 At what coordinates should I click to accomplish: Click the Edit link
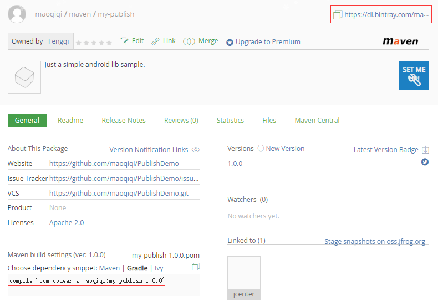pos(137,41)
